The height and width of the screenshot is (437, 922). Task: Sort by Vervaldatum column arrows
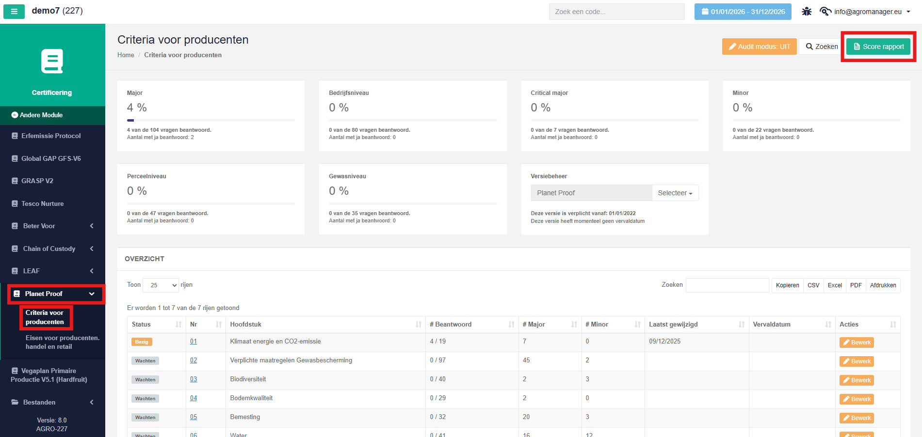tap(828, 325)
